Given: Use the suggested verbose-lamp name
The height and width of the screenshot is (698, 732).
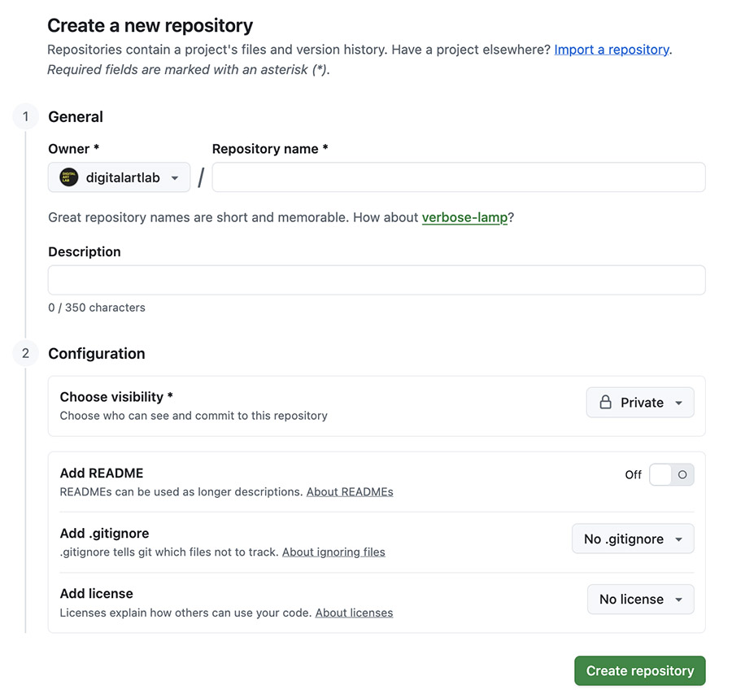Looking at the screenshot, I should click(x=464, y=218).
